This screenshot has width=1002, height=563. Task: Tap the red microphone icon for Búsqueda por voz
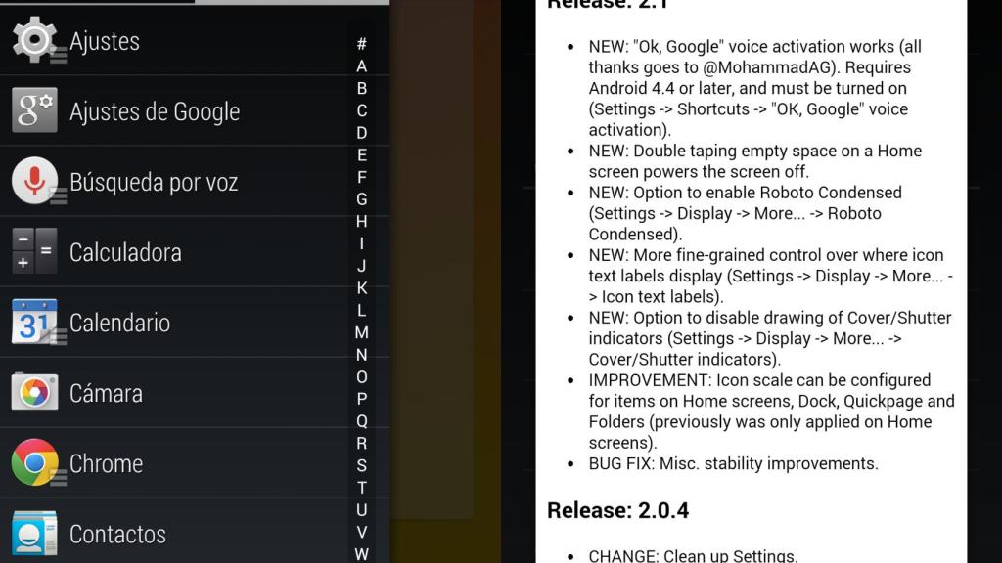pyautogui.click(x=35, y=181)
